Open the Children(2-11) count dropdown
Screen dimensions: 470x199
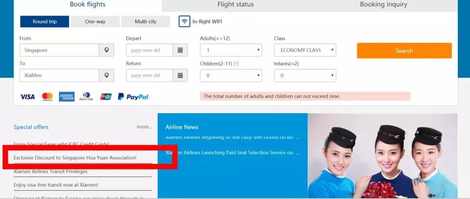point(231,75)
